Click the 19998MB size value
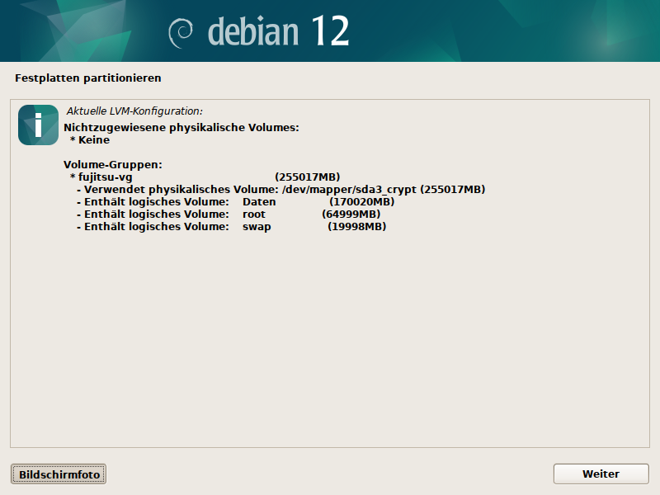 point(356,227)
